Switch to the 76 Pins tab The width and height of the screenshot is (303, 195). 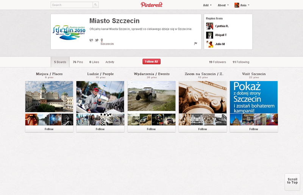point(78,62)
